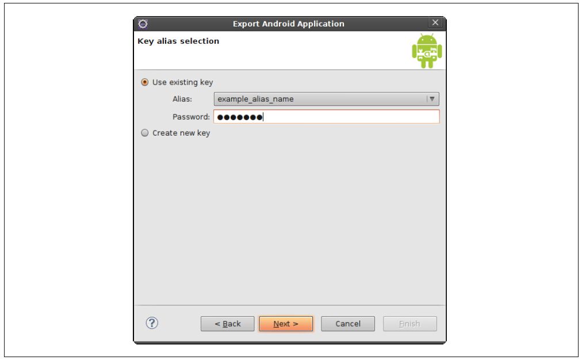This screenshot has width=582, height=360.
Task: Click the Eclipse gear icon in title bar
Action: coord(143,24)
